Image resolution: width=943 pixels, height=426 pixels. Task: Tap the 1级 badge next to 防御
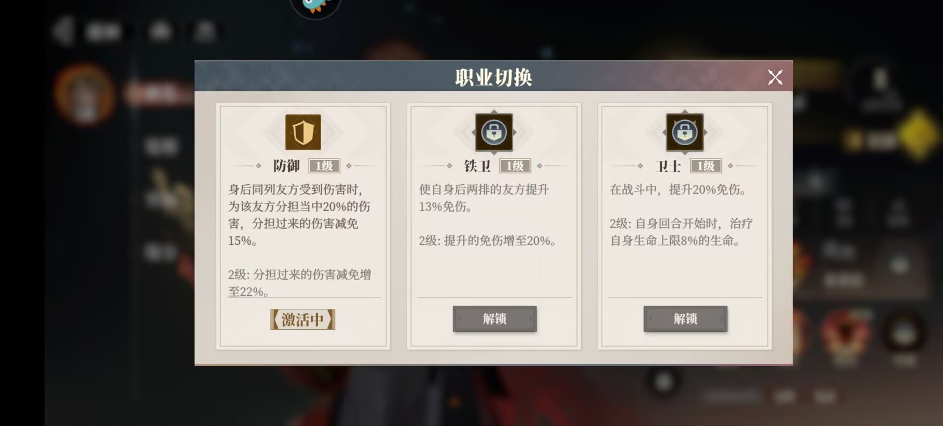(324, 166)
